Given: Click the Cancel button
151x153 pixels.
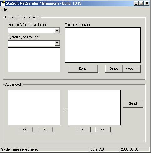Looking at the screenshot, I should 114,69.
